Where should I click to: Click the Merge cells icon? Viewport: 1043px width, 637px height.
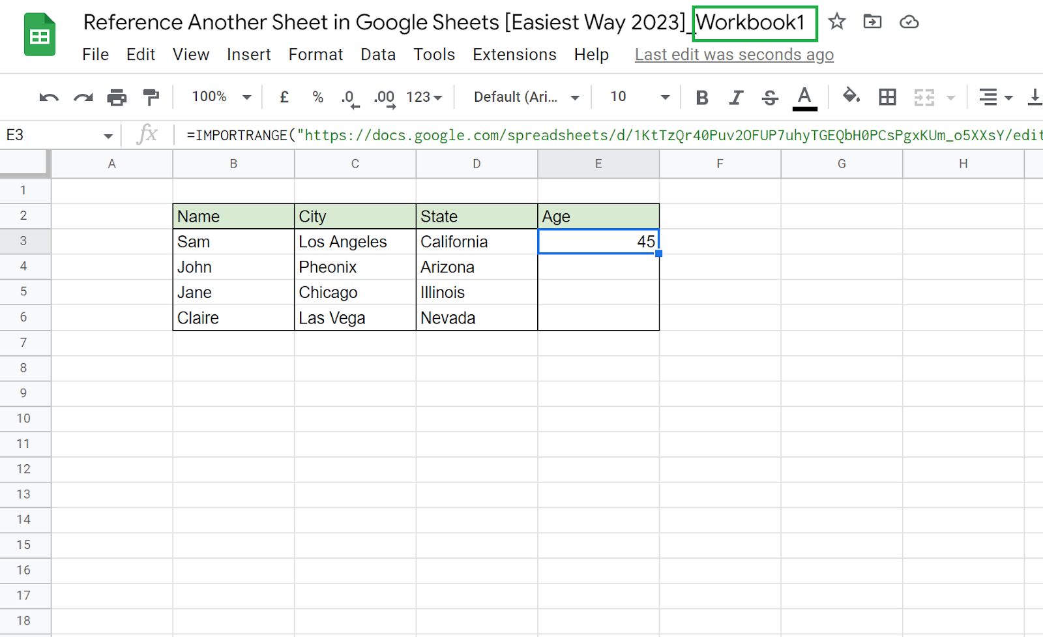click(x=924, y=97)
